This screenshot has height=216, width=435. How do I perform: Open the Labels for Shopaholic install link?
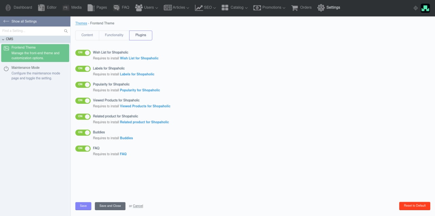(137, 74)
